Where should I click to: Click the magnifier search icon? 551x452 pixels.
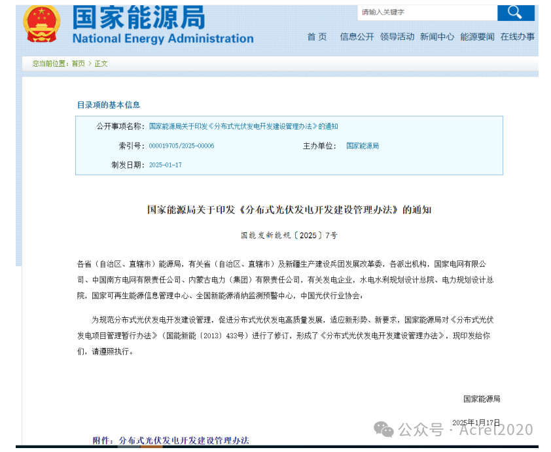(x=516, y=12)
